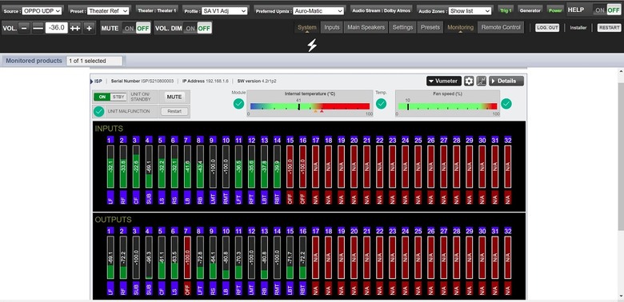Viewport: 624px width, 302px height.
Task: Open the monitoring graph chart icon
Action: point(481,81)
